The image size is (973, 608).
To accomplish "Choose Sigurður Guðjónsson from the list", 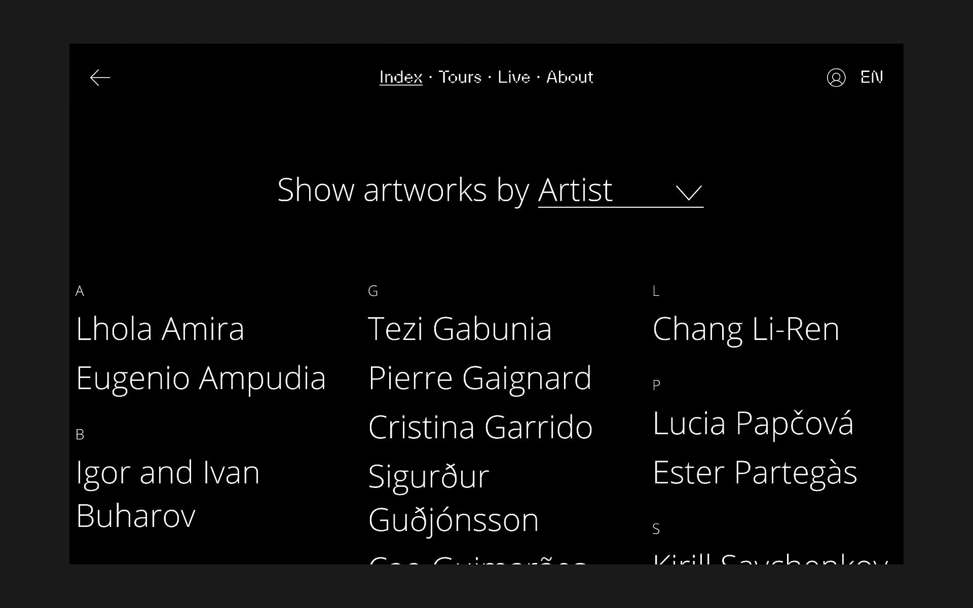I will click(454, 499).
